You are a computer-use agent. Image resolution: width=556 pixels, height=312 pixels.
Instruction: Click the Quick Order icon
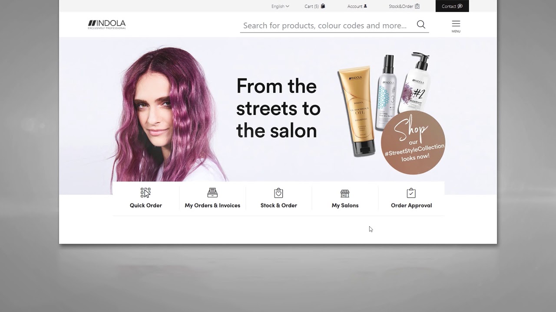pos(146,192)
